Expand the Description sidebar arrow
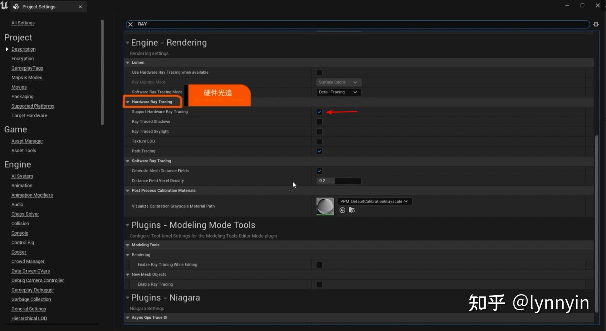Screen dimensions: 606x331 [7, 49]
